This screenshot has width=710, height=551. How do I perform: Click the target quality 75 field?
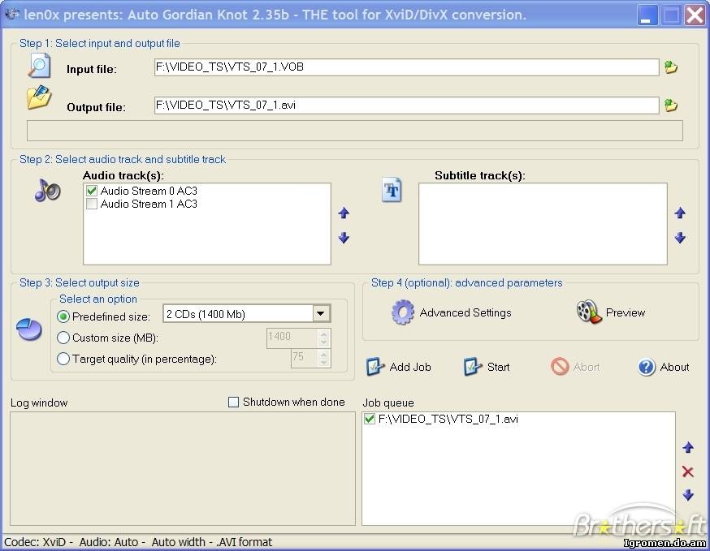click(x=304, y=358)
